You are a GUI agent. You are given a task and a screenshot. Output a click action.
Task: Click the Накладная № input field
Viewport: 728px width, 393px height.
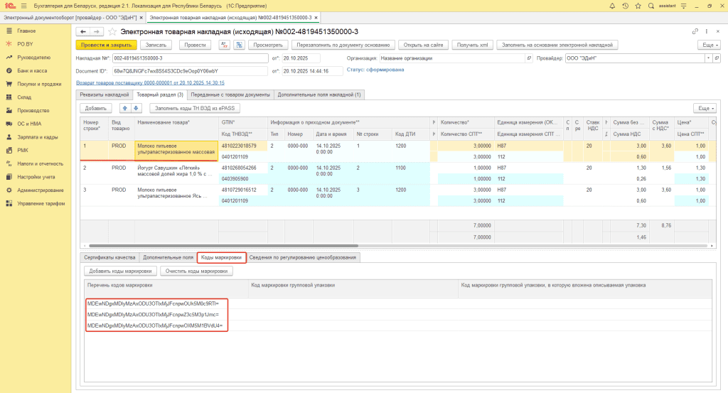point(190,58)
